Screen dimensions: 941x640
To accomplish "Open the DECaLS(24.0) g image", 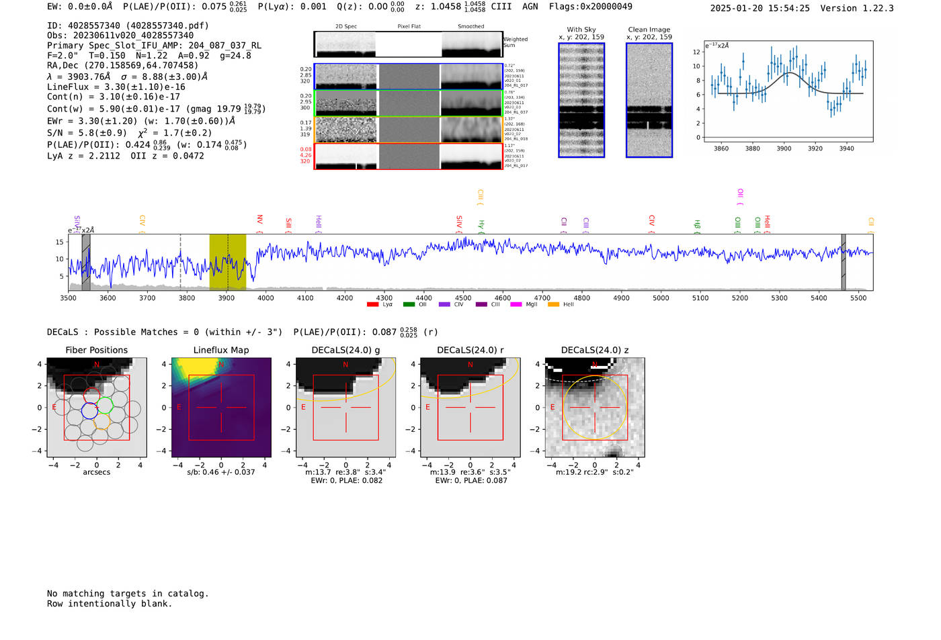I will tap(346, 408).
